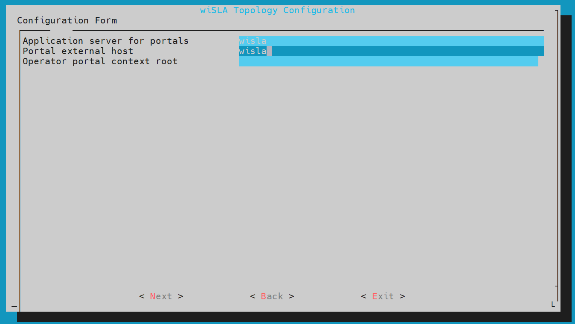Screen dimensions: 575x324
Task: Click the 'Operator portal context root' label
Action: (100, 61)
